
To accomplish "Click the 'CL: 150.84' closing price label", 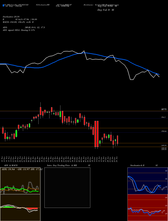I will click(62, 6).
